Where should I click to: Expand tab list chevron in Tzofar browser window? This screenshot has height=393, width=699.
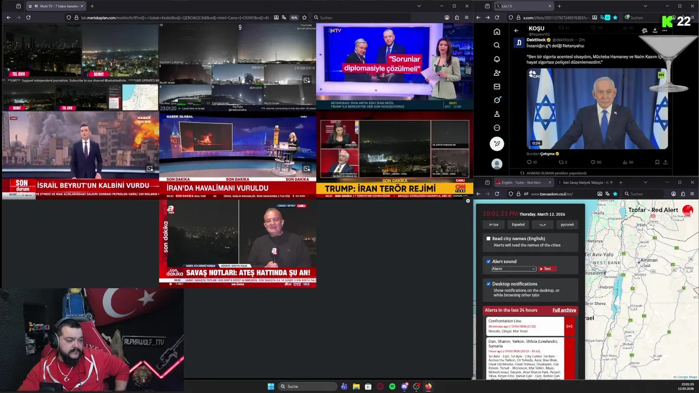645,182
